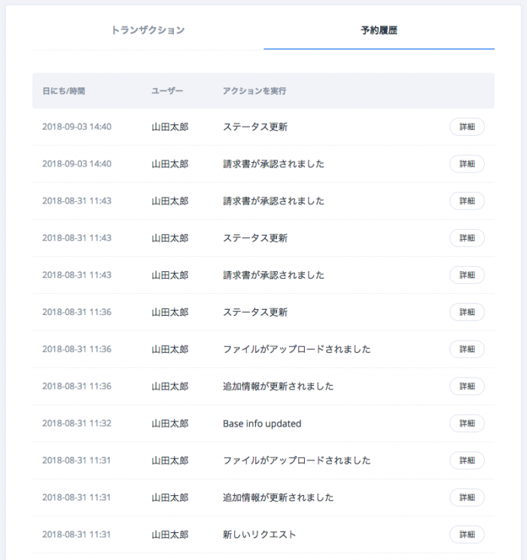
Task: Click the 11:36 date on the ステータス更新 row
Action: coord(77,312)
